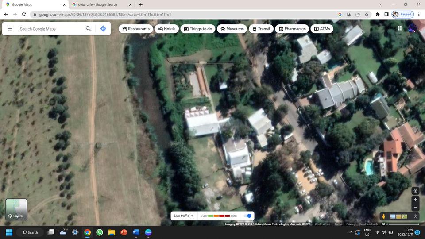Zoom out with the minus button
The height and width of the screenshot is (239, 425).
(x=415, y=207)
